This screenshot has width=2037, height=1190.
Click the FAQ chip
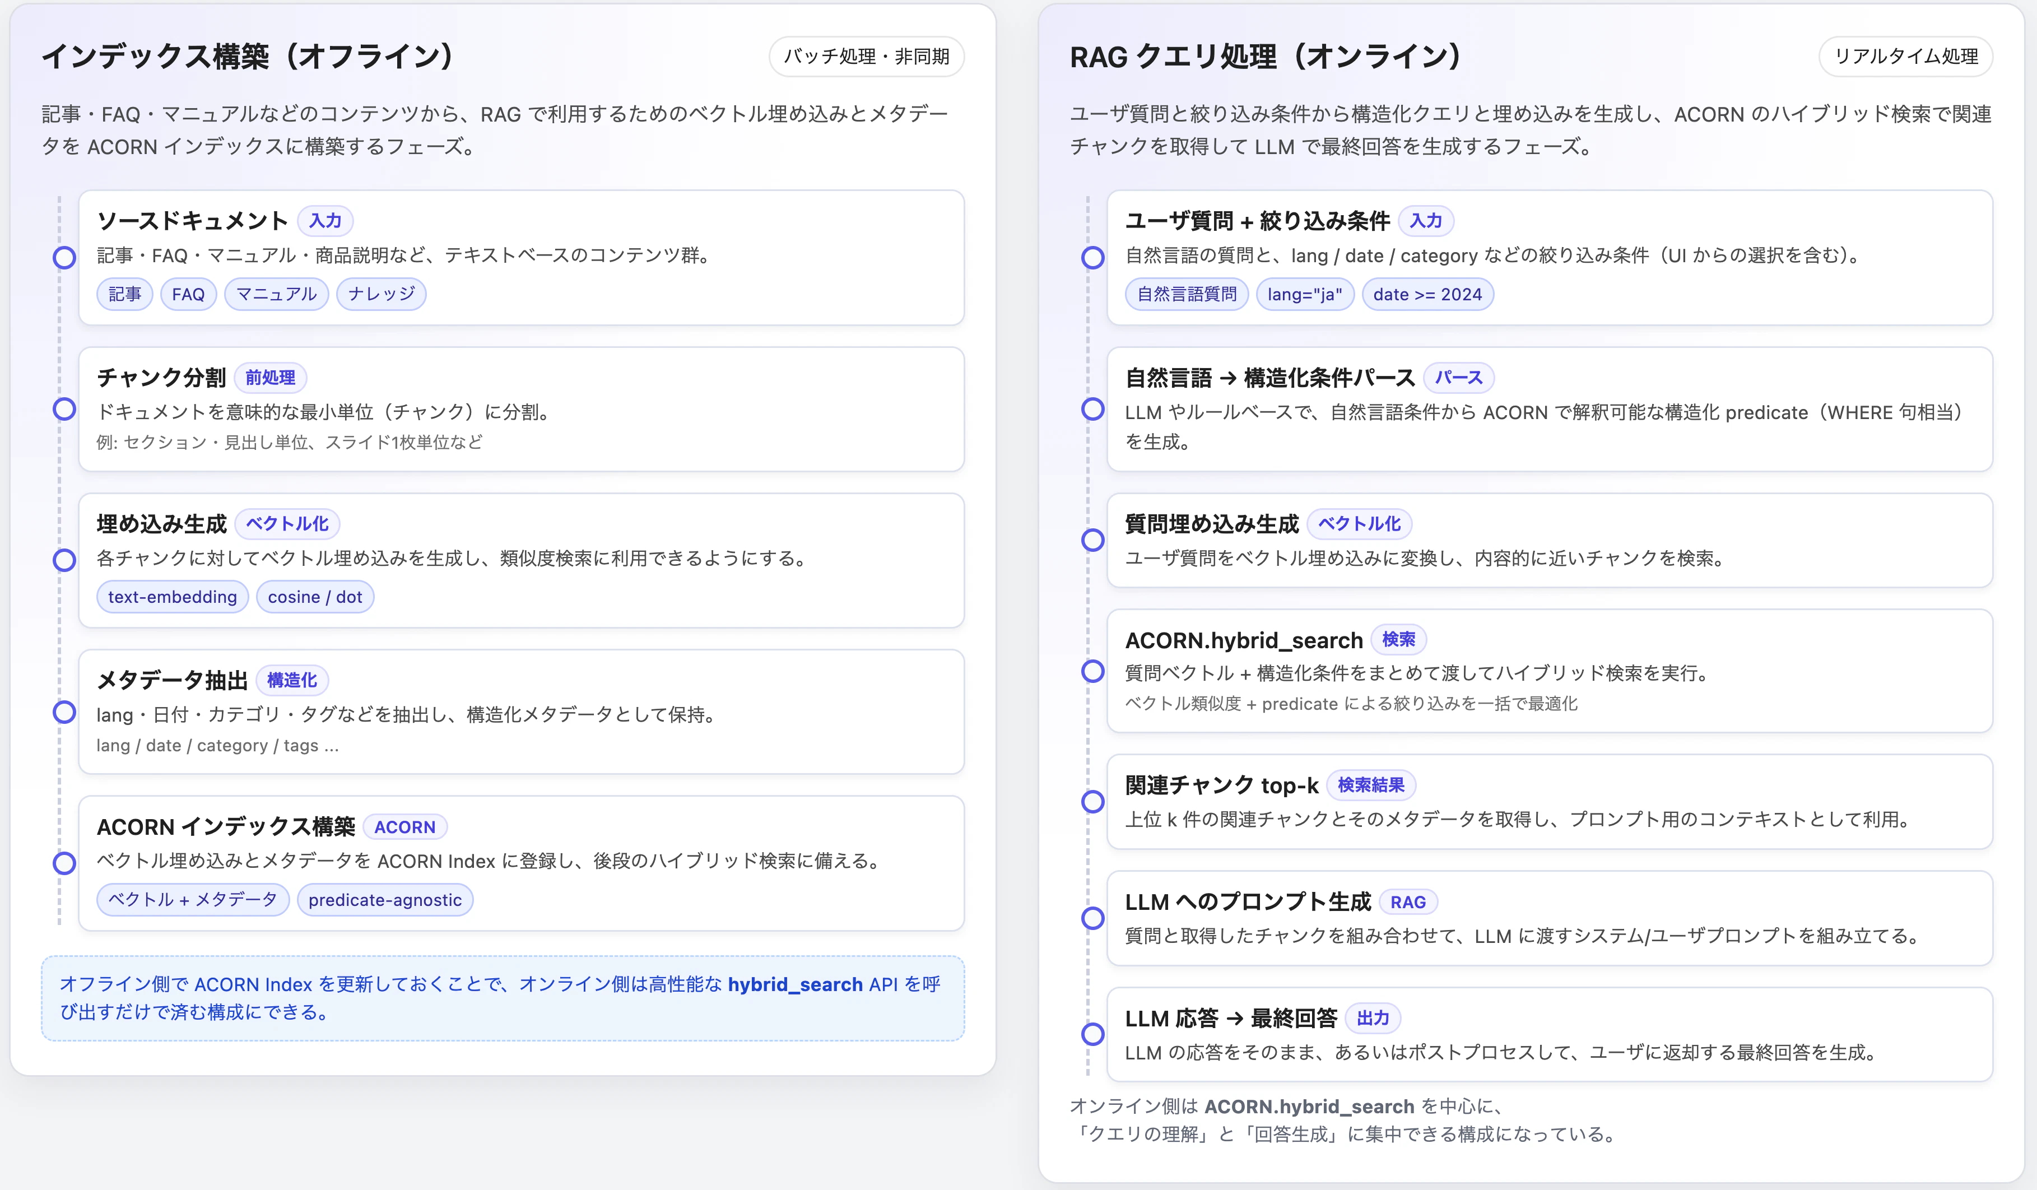tap(188, 294)
